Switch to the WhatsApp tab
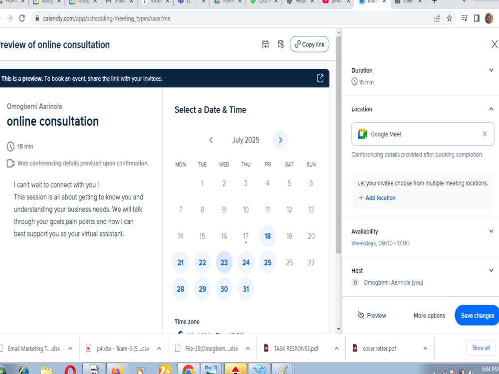The height and width of the screenshot is (374, 499). (263, 2)
